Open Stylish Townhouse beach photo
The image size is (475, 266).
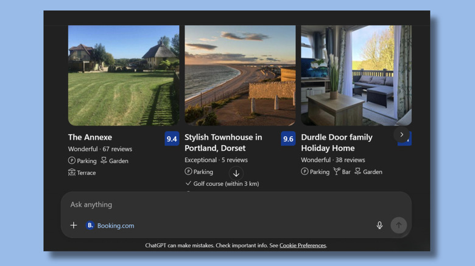tap(240, 75)
